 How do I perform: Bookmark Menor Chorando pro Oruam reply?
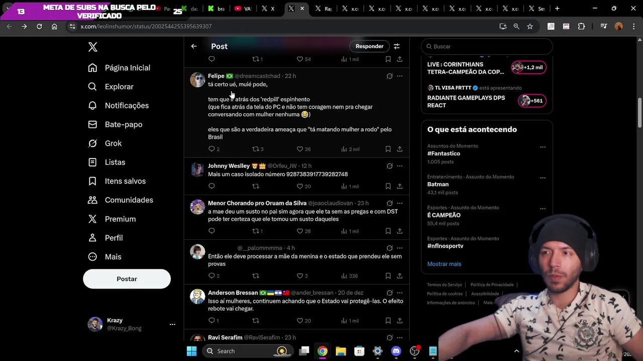388,231
